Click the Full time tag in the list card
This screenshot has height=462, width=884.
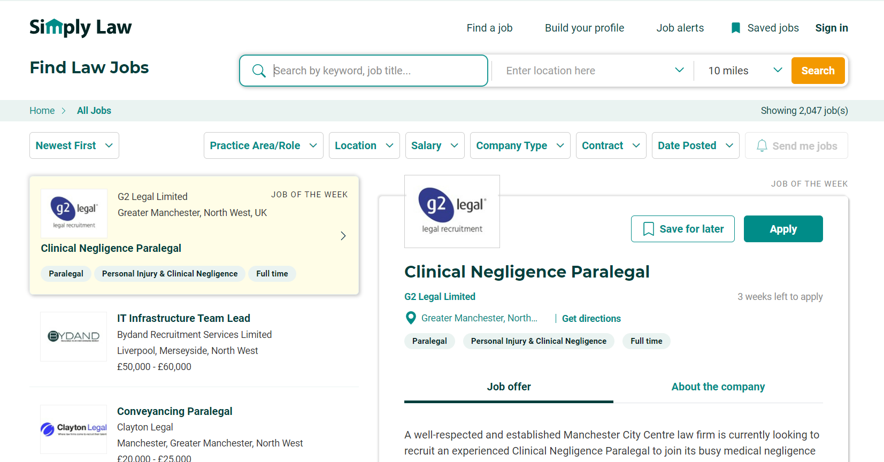(272, 274)
